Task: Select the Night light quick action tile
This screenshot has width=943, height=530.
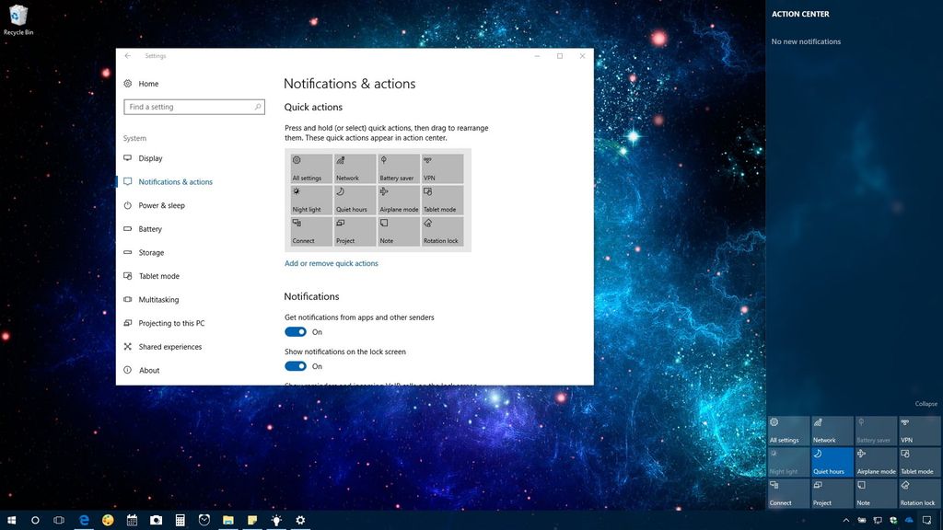Action: (309, 199)
